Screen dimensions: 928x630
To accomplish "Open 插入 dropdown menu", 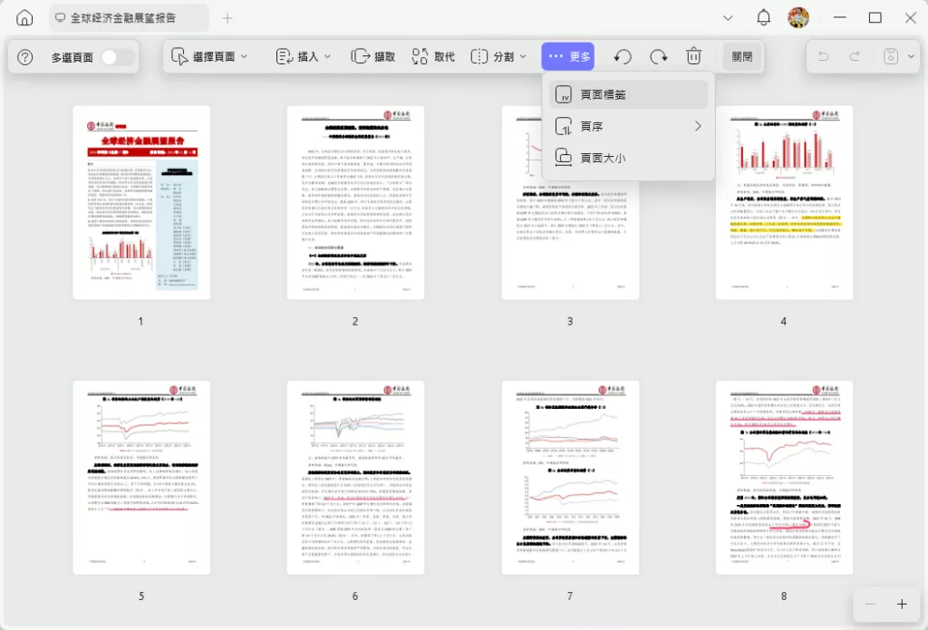I will click(x=303, y=57).
